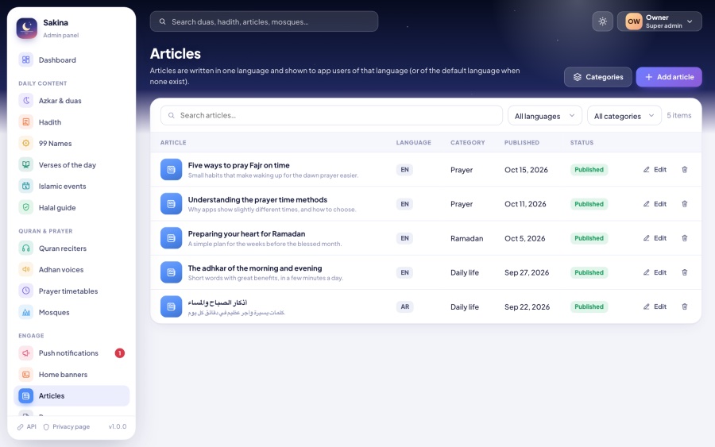
Task: Click the ARTICLE column header
Action: point(173,143)
